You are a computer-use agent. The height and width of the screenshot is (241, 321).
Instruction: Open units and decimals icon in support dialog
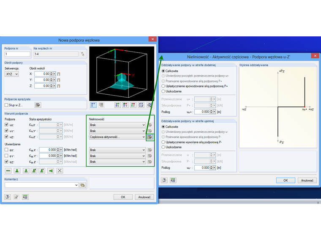pos(25,197)
